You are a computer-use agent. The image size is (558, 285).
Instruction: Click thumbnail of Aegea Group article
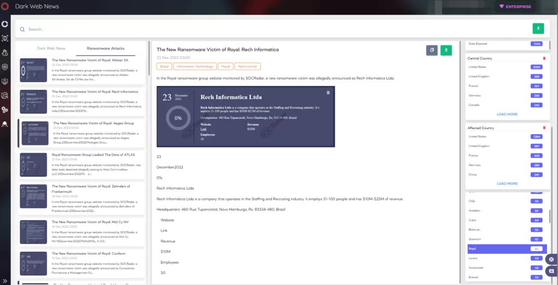click(35, 133)
